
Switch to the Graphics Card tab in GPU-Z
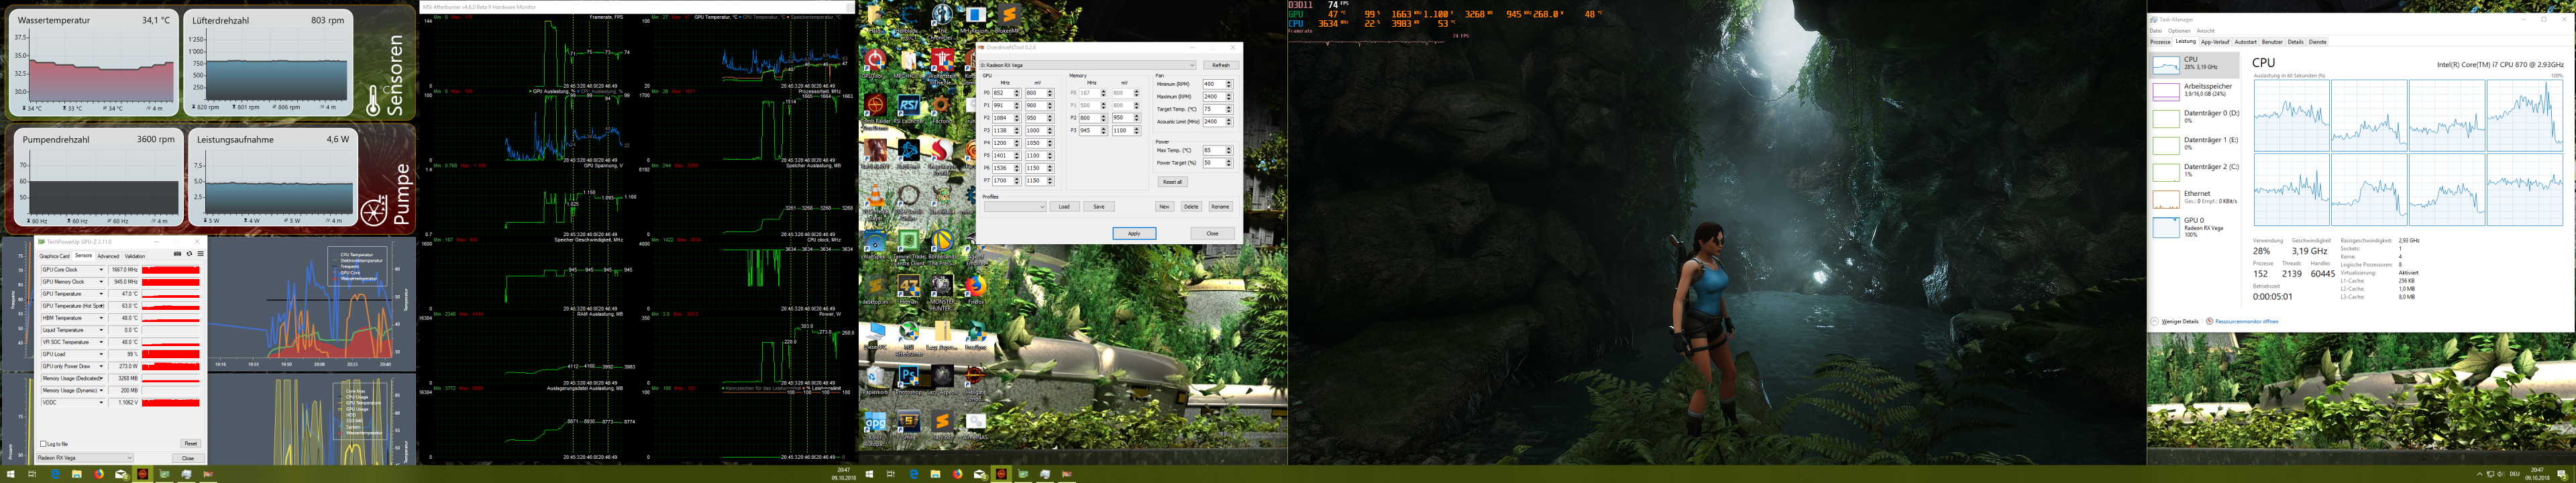coord(54,256)
